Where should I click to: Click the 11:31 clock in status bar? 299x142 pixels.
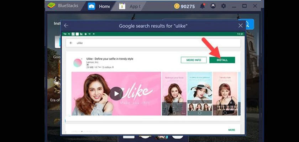[x=240, y=34]
